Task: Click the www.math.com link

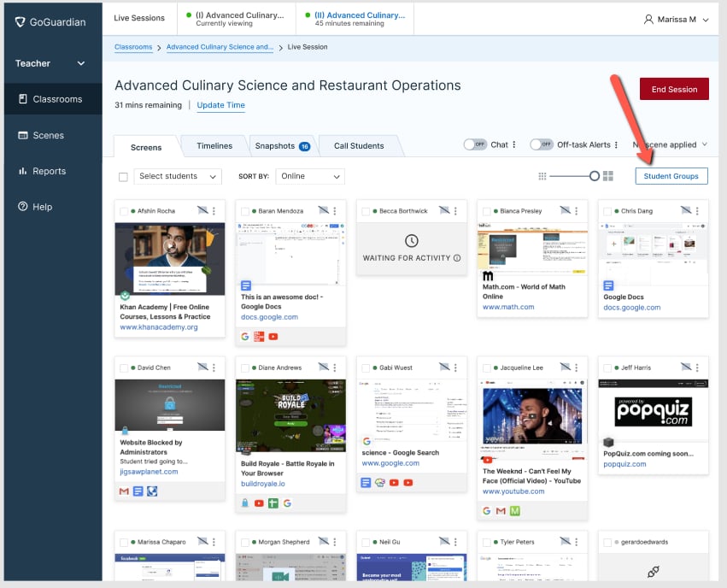Action: tap(508, 307)
